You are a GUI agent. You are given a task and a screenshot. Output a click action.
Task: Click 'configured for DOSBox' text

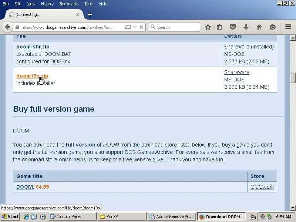click(43, 61)
